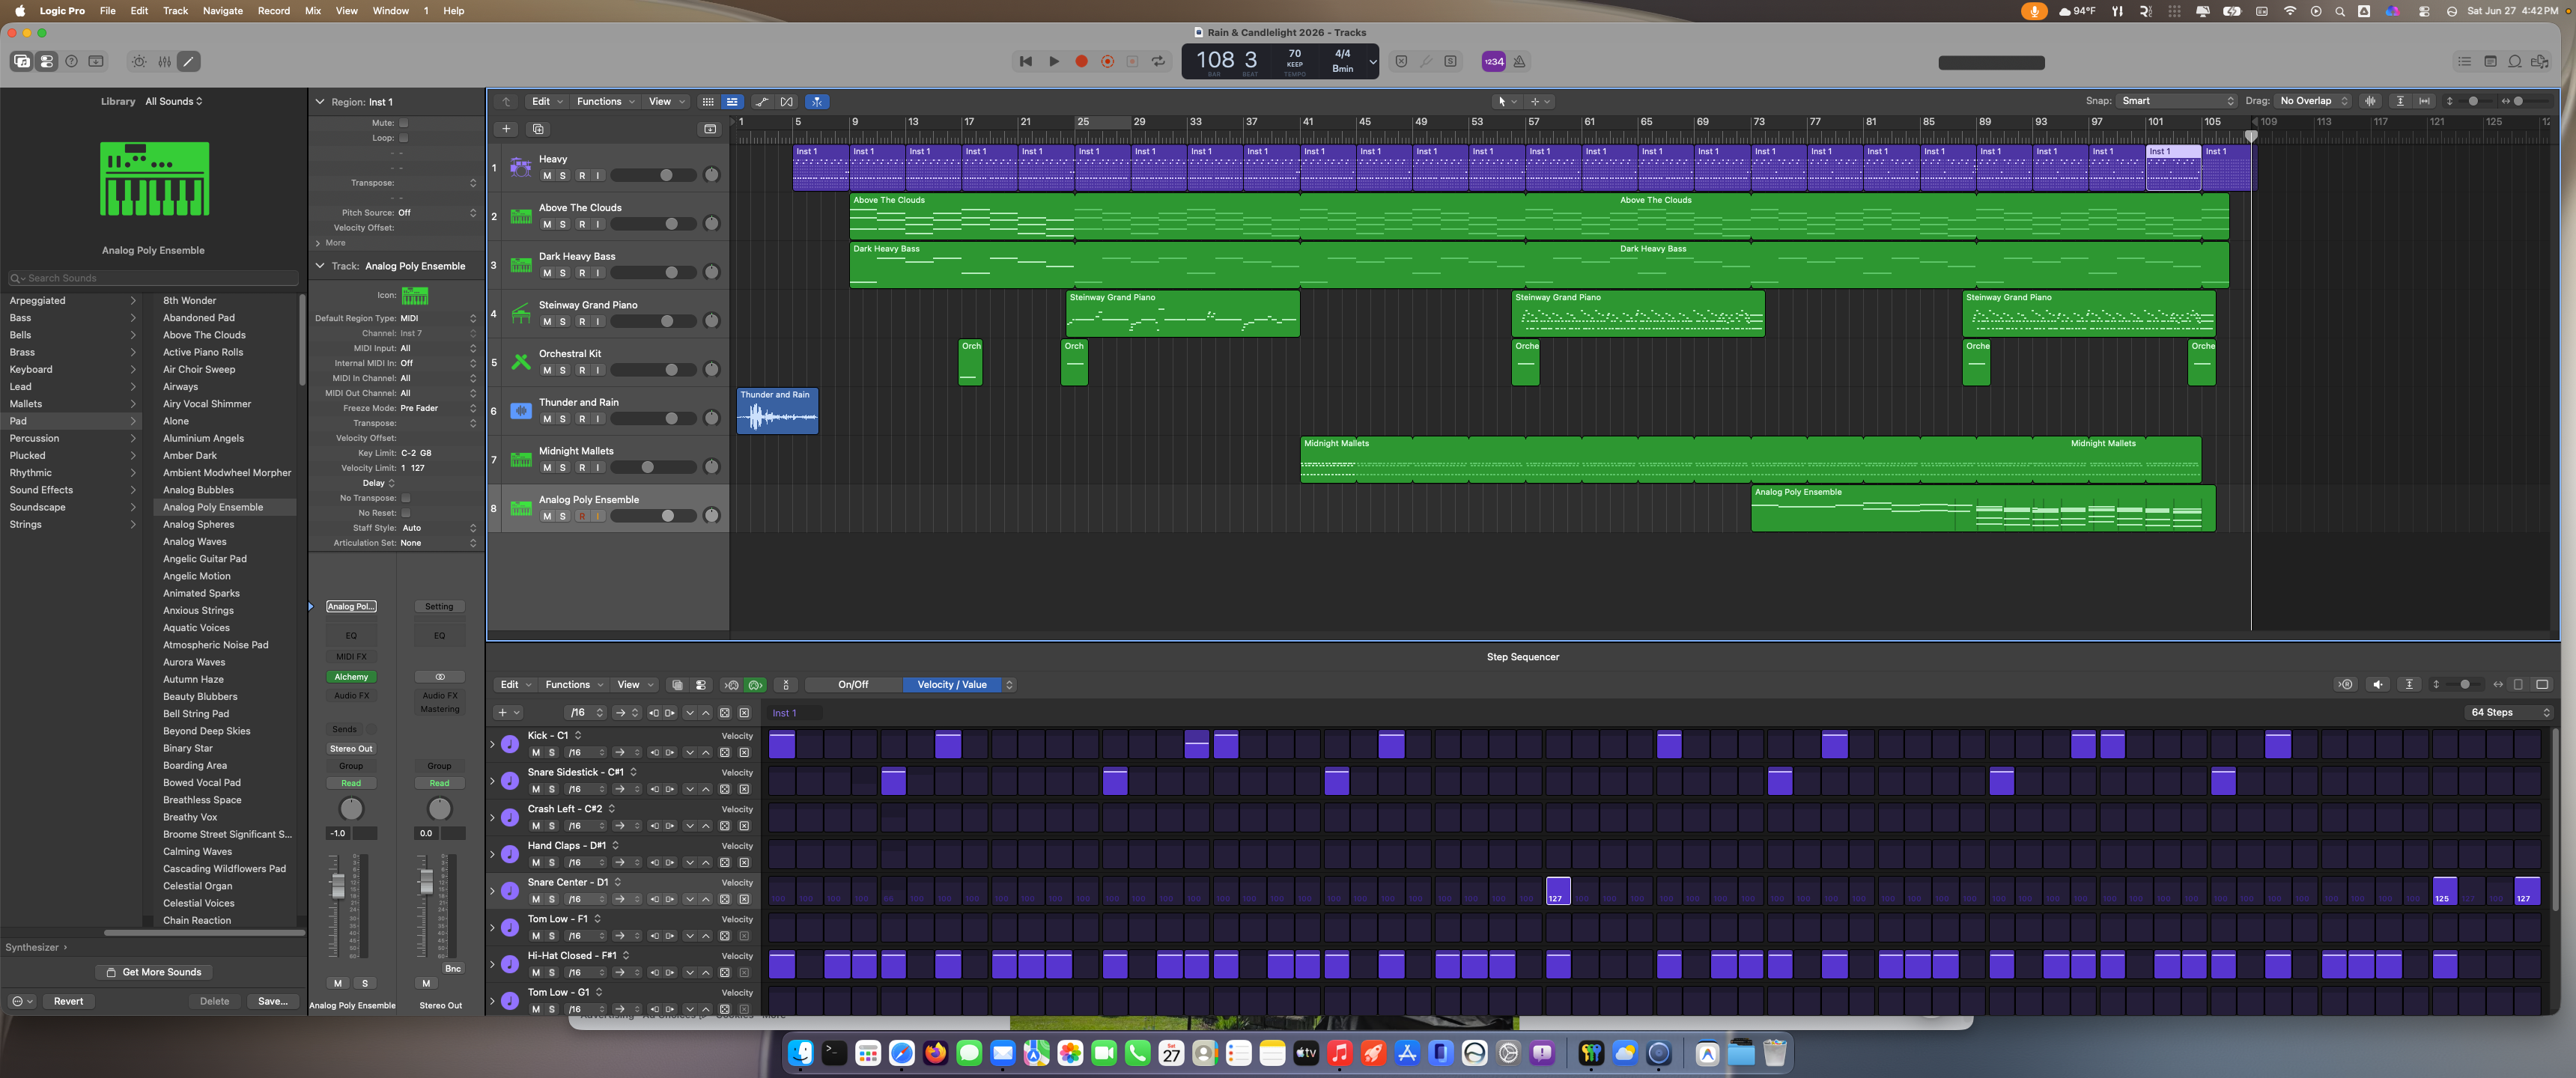Open the tracks area Edit menu
Screen dimensions: 2576x1078
546,101
